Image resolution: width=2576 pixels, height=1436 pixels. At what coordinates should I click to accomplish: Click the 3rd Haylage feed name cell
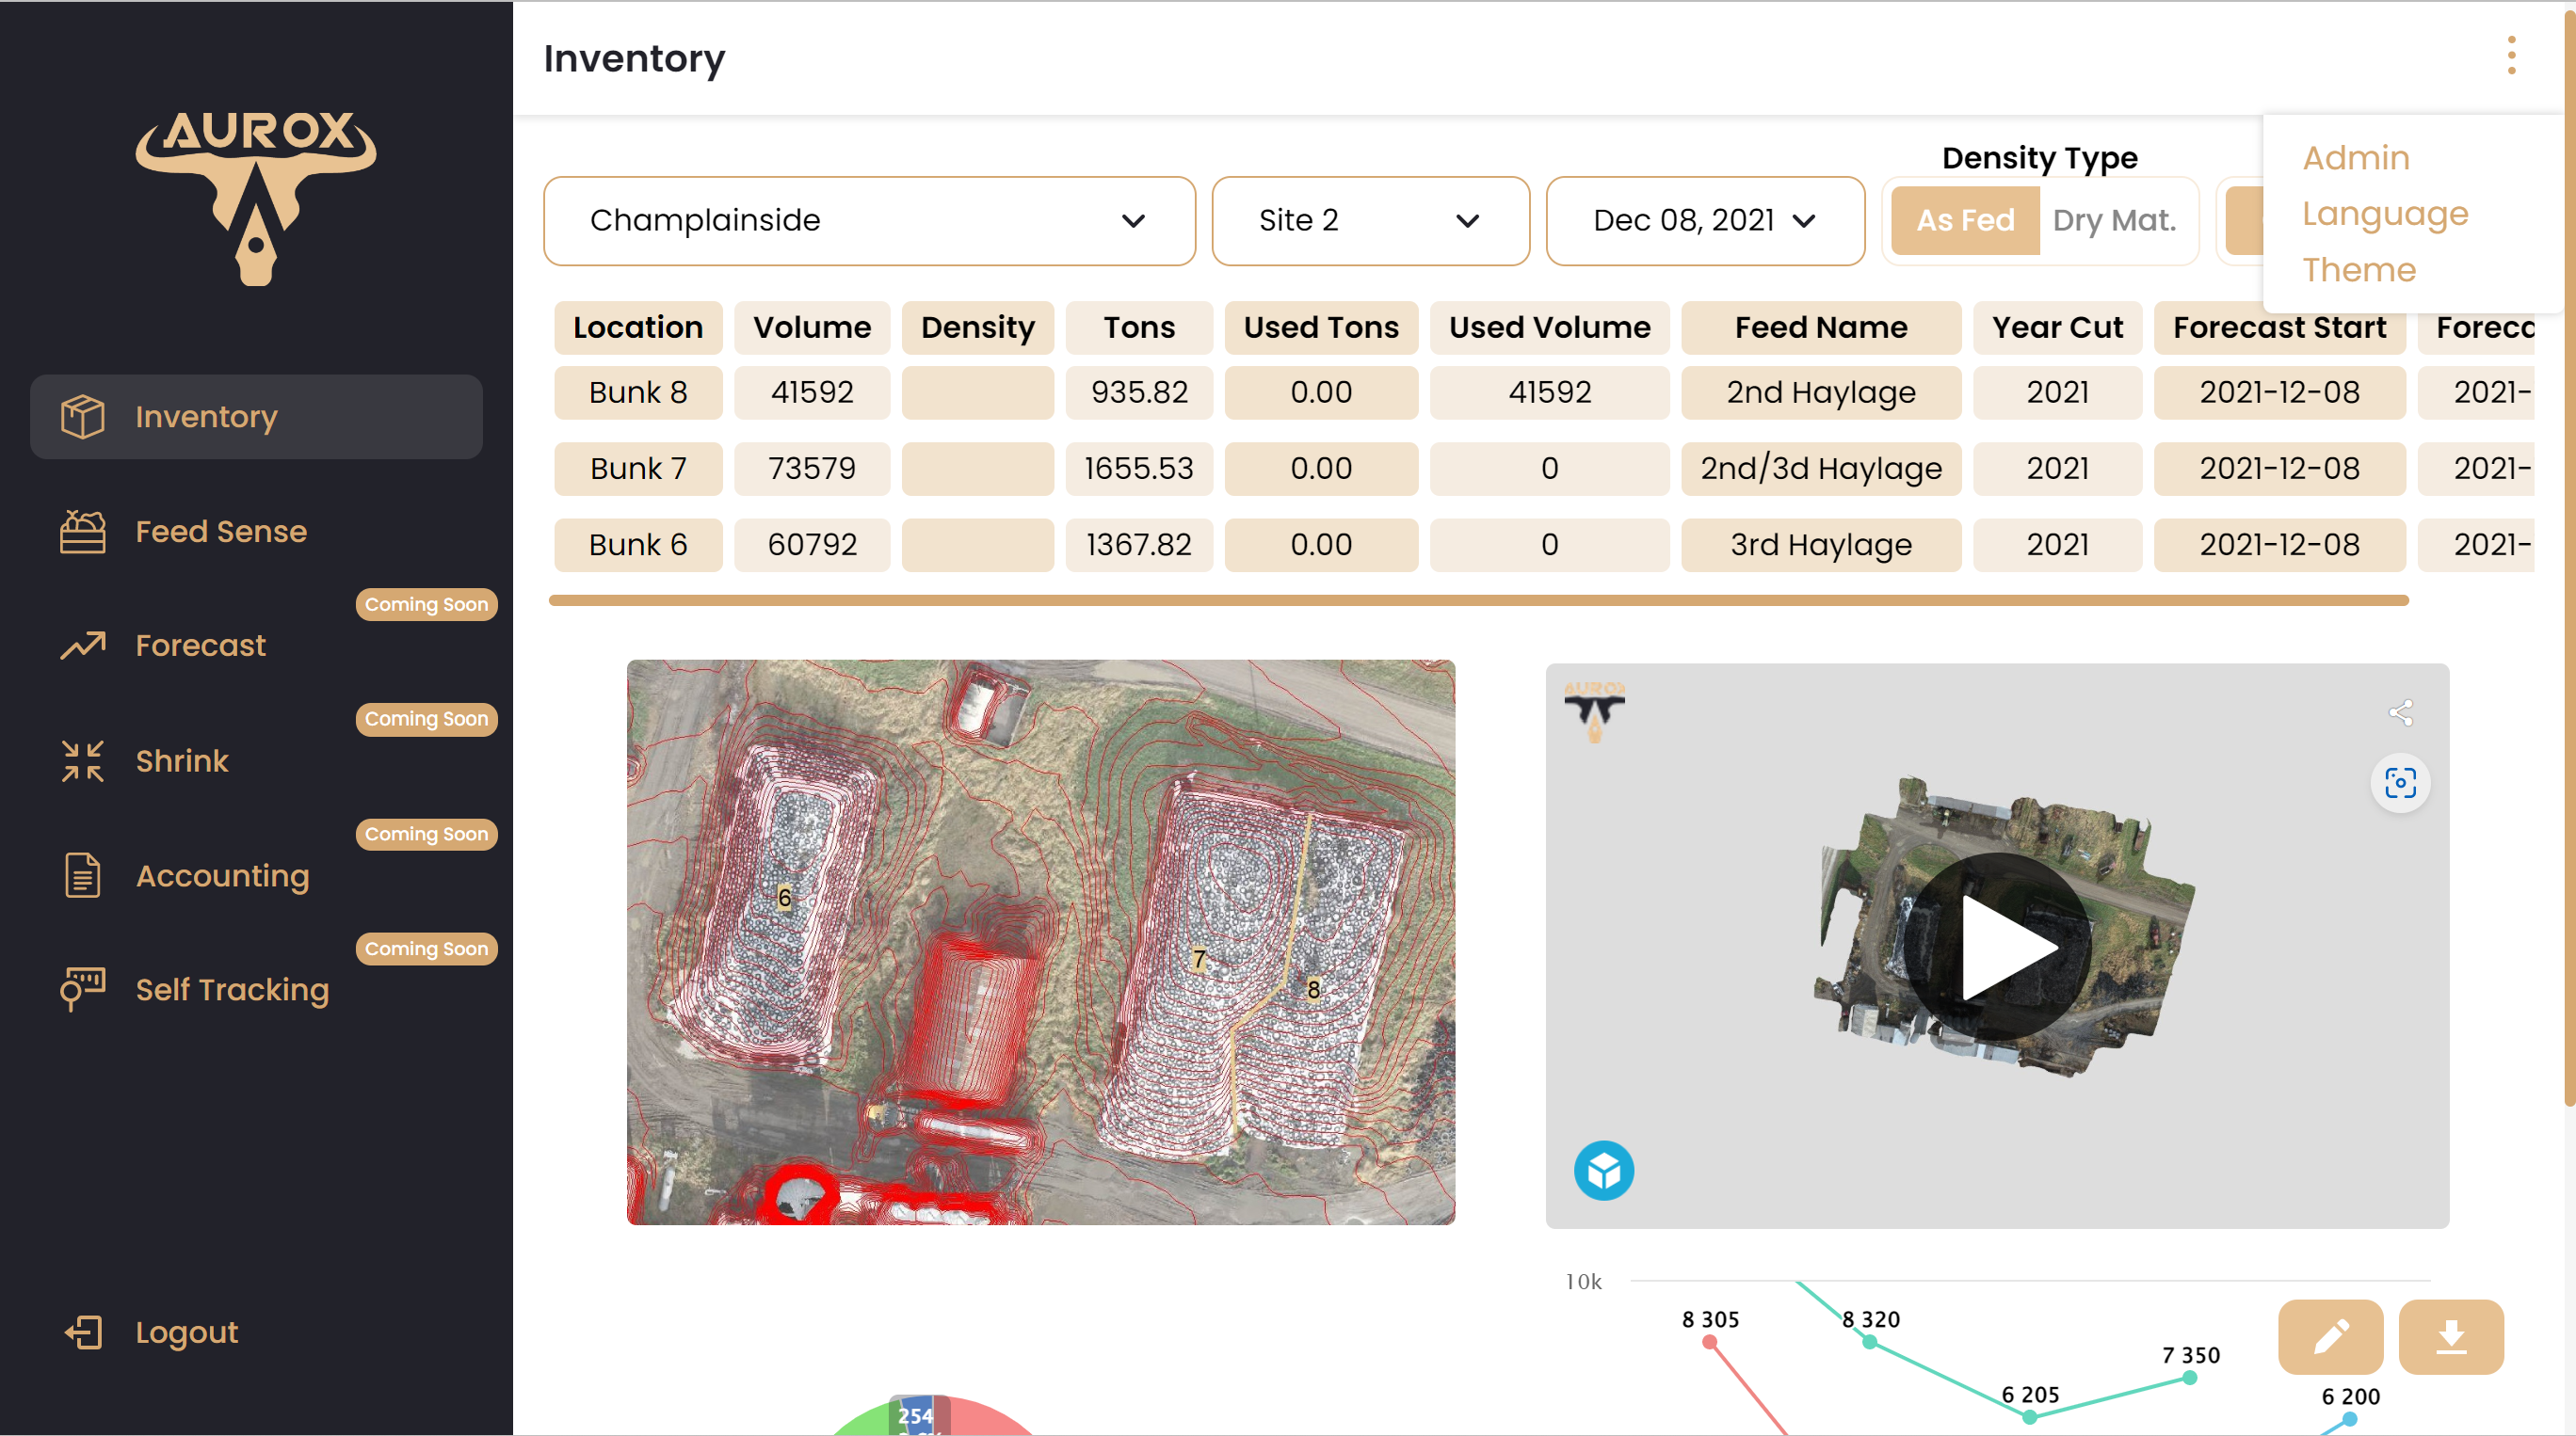coord(1821,545)
